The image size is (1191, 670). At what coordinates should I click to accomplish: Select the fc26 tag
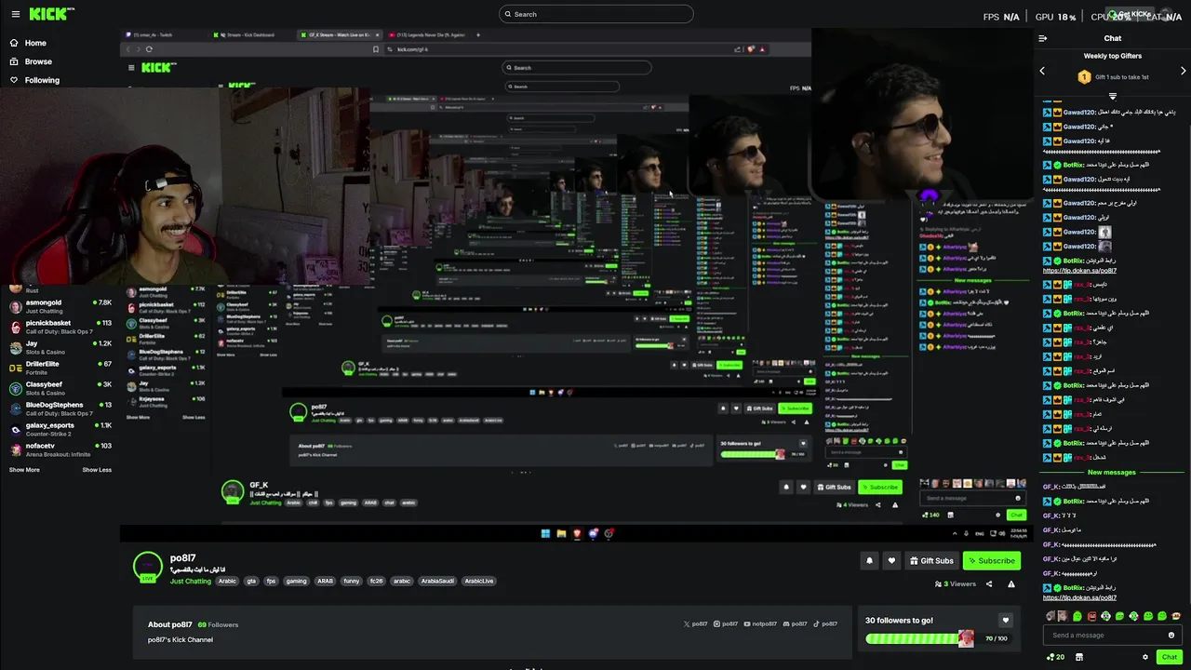tap(376, 581)
